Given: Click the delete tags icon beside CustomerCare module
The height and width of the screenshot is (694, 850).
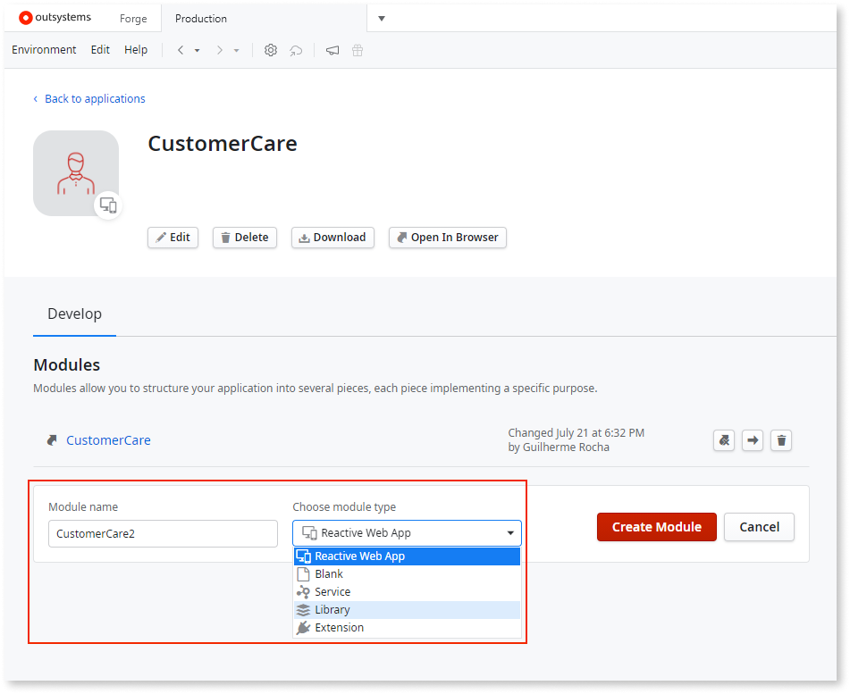Looking at the screenshot, I should coord(724,440).
